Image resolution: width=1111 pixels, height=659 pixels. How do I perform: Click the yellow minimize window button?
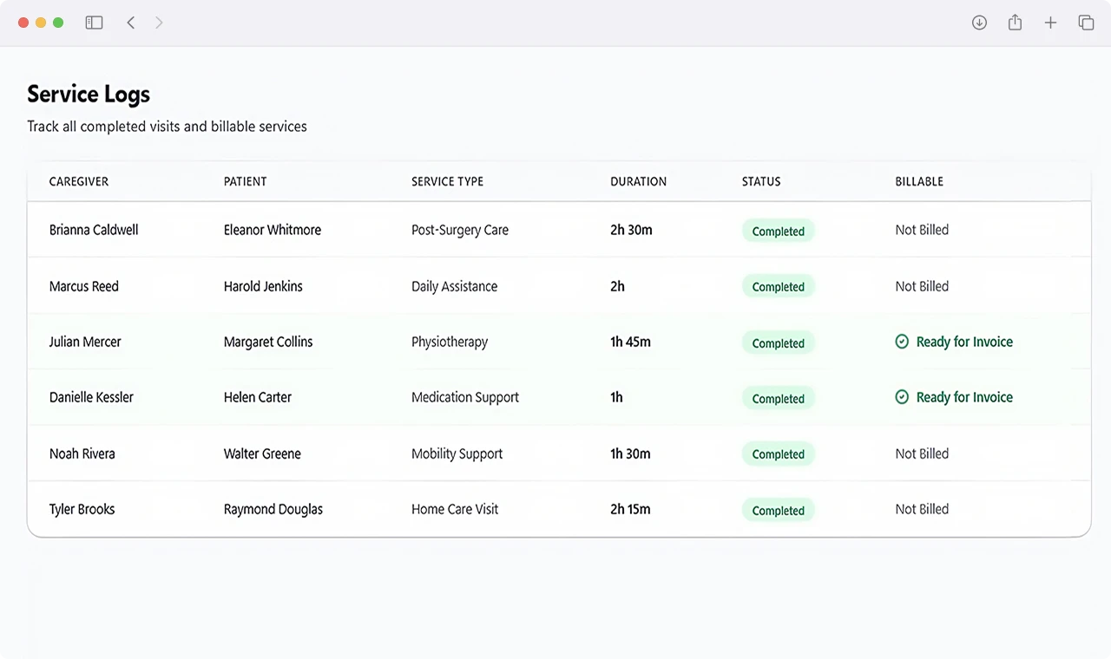(x=41, y=23)
